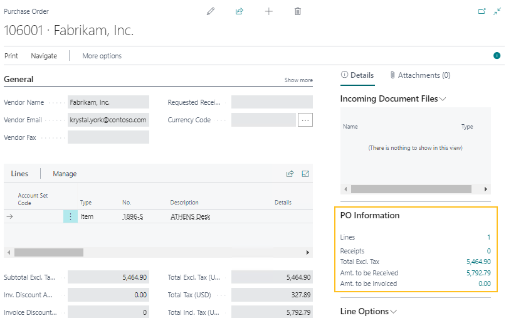This screenshot has height=318, width=511.
Task: Click Show more in General section
Action: click(x=298, y=80)
